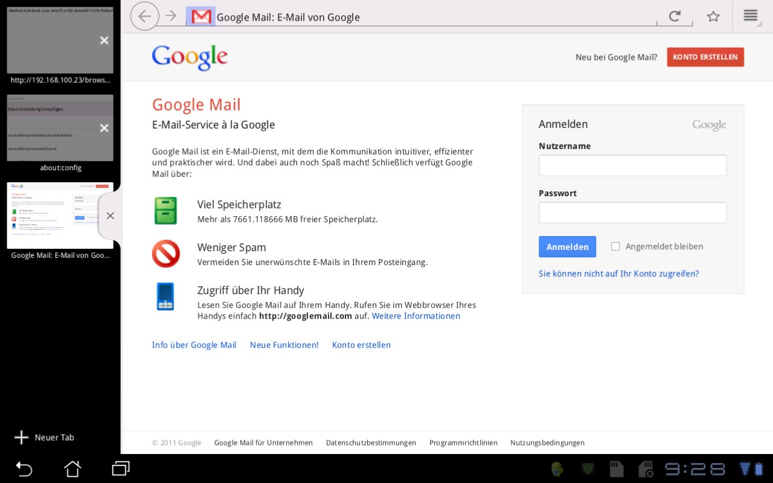The height and width of the screenshot is (483, 773).
Task: Click the Viel Speicherplatz heading
Action: click(239, 205)
